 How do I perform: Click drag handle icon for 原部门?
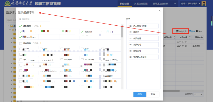(130, 32)
